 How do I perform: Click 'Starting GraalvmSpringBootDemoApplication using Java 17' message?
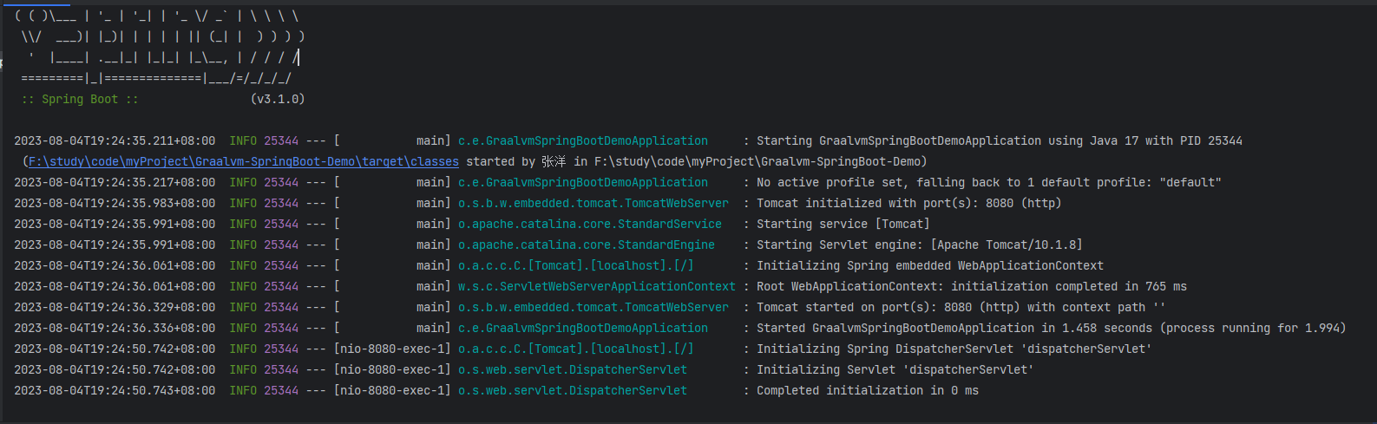click(1000, 140)
